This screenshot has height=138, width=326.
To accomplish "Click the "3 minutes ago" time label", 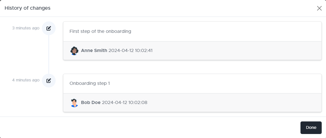I will (26, 28).
